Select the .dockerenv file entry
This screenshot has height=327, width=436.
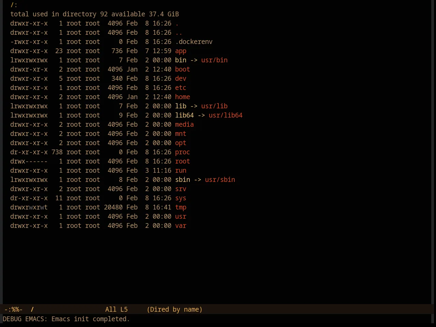tap(194, 42)
